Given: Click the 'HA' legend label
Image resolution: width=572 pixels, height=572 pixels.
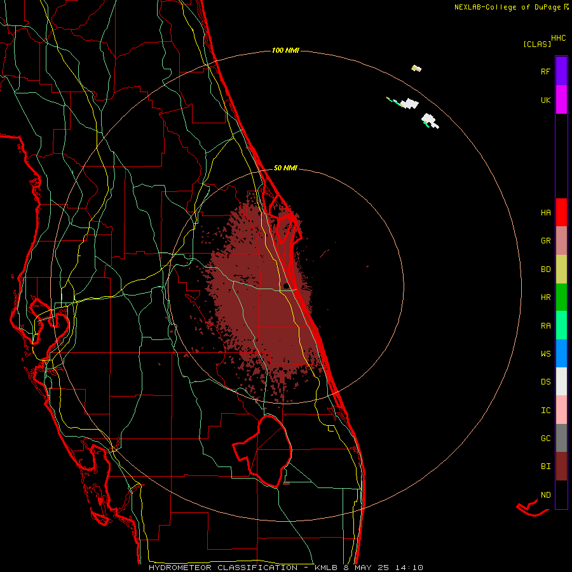Looking at the screenshot, I should pyautogui.click(x=545, y=212).
